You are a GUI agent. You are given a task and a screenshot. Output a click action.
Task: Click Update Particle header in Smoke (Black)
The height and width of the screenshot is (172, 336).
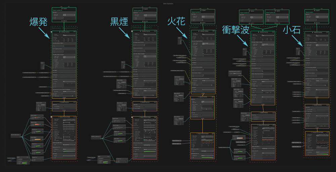145,102
